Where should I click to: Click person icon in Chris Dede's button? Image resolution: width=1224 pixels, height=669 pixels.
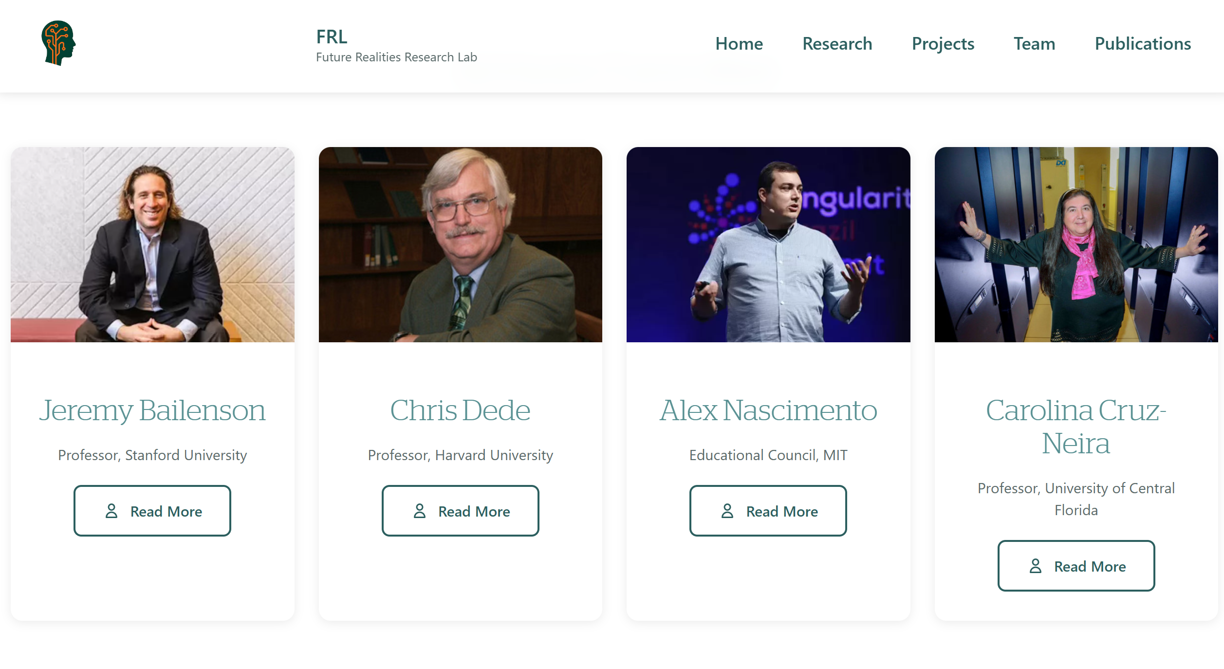[420, 511]
